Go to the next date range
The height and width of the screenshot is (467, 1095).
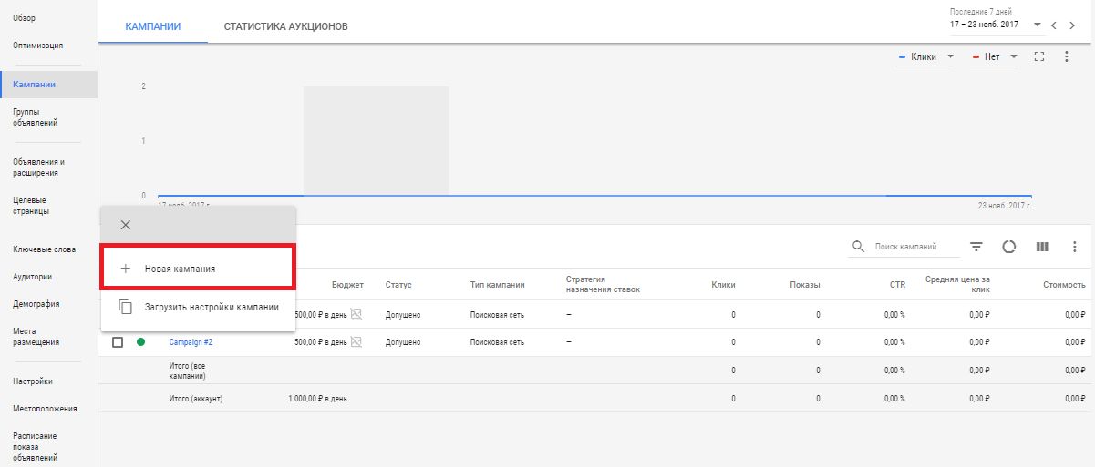click(1073, 25)
